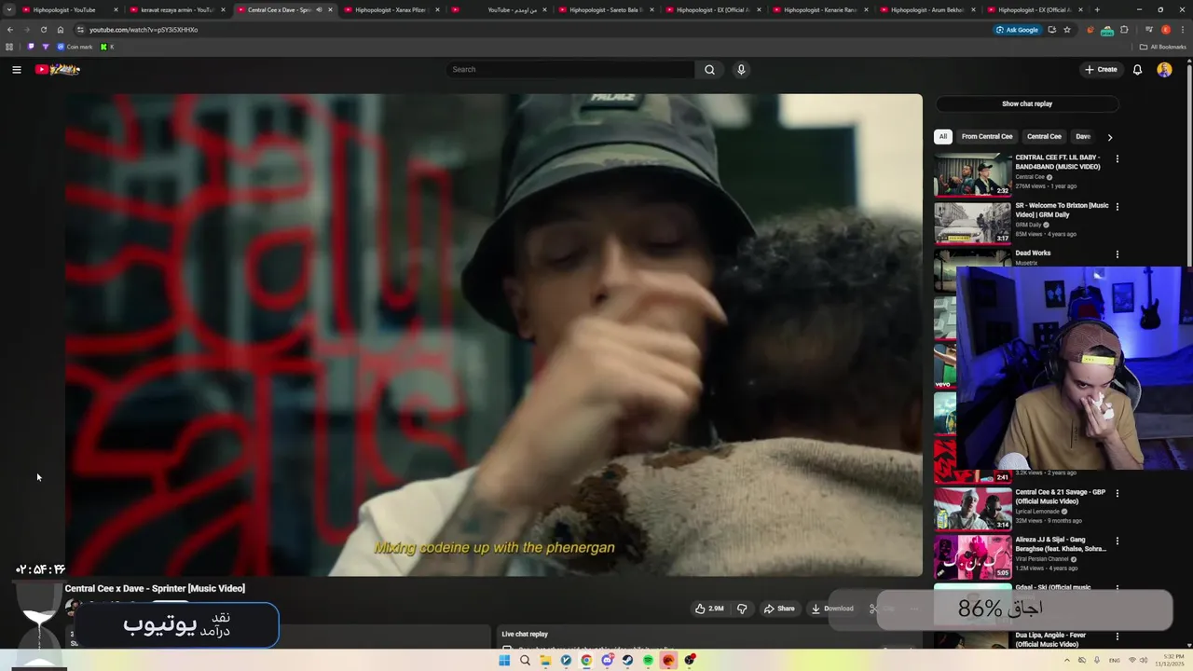Open volume control in system tray
This screenshot has width=1193, height=671.
click(1144, 660)
